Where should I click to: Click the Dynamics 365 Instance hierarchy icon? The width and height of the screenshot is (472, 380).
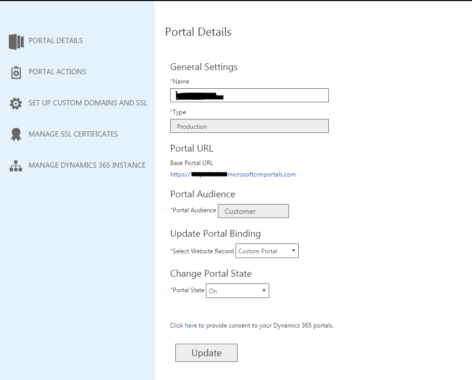coord(16,165)
